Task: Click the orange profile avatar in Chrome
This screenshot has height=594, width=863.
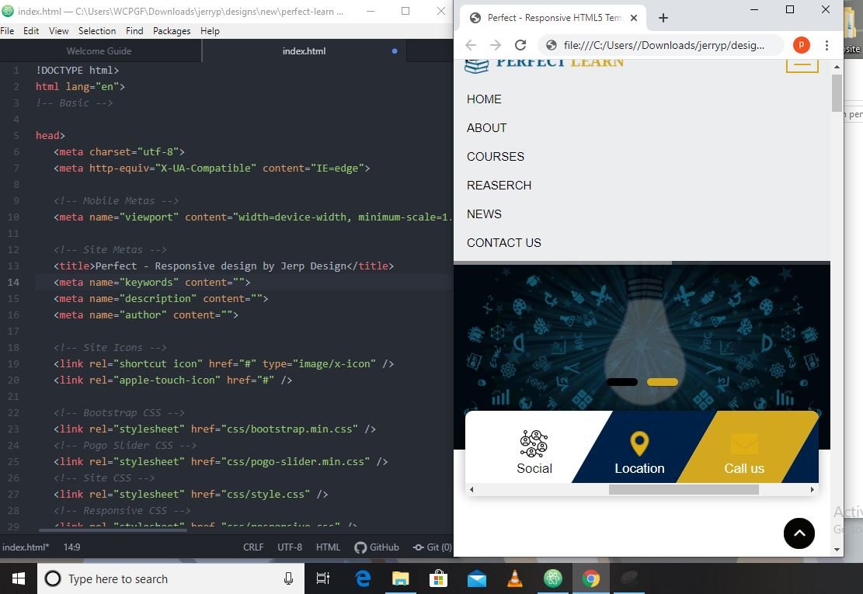Action: (801, 45)
